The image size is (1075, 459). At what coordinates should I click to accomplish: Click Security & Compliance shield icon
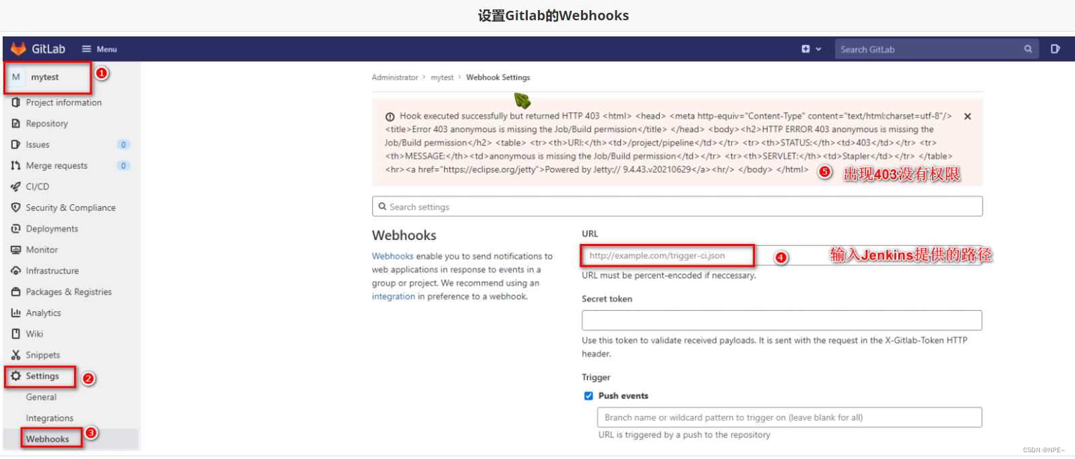(x=16, y=208)
